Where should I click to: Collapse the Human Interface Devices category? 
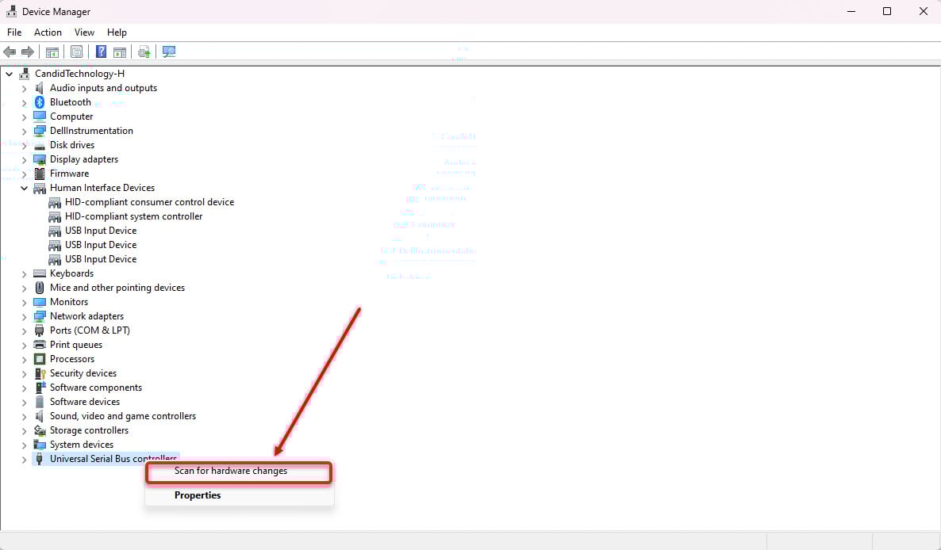click(x=25, y=188)
